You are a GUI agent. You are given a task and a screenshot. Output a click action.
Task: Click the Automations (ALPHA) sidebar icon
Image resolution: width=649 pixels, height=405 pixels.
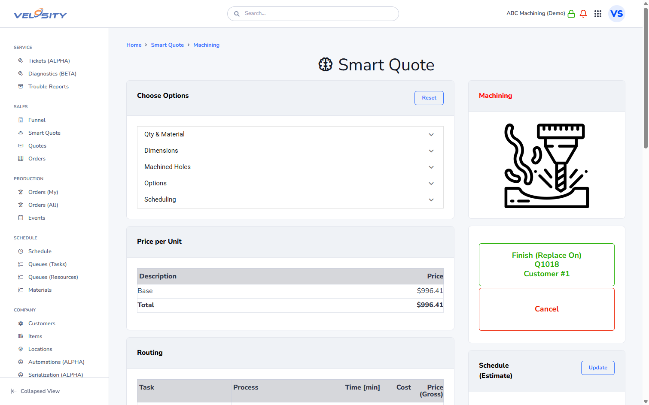pos(21,362)
